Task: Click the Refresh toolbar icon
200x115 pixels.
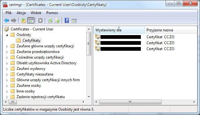Action: pos(50,20)
